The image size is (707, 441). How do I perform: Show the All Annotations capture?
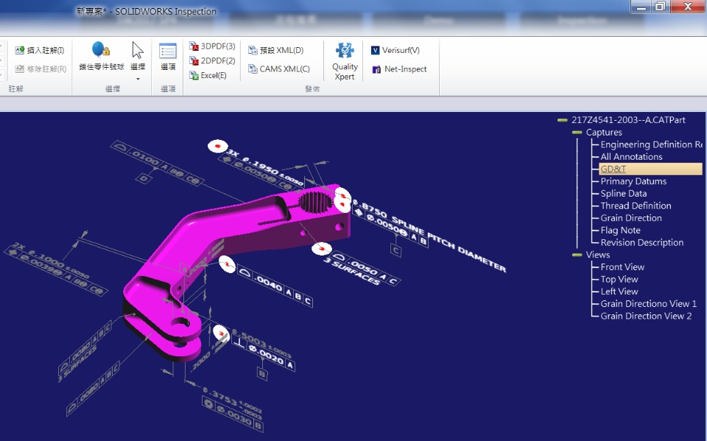point(631,157)
